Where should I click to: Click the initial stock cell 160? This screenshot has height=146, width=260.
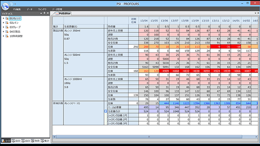(133, 71)
